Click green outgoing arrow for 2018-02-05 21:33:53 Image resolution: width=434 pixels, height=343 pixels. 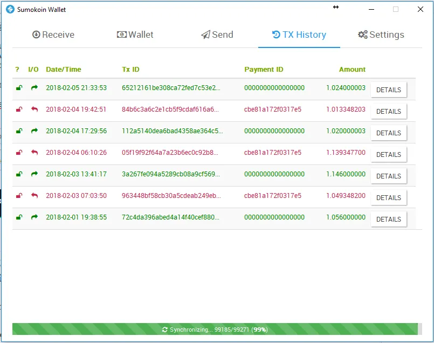(35, 88)
